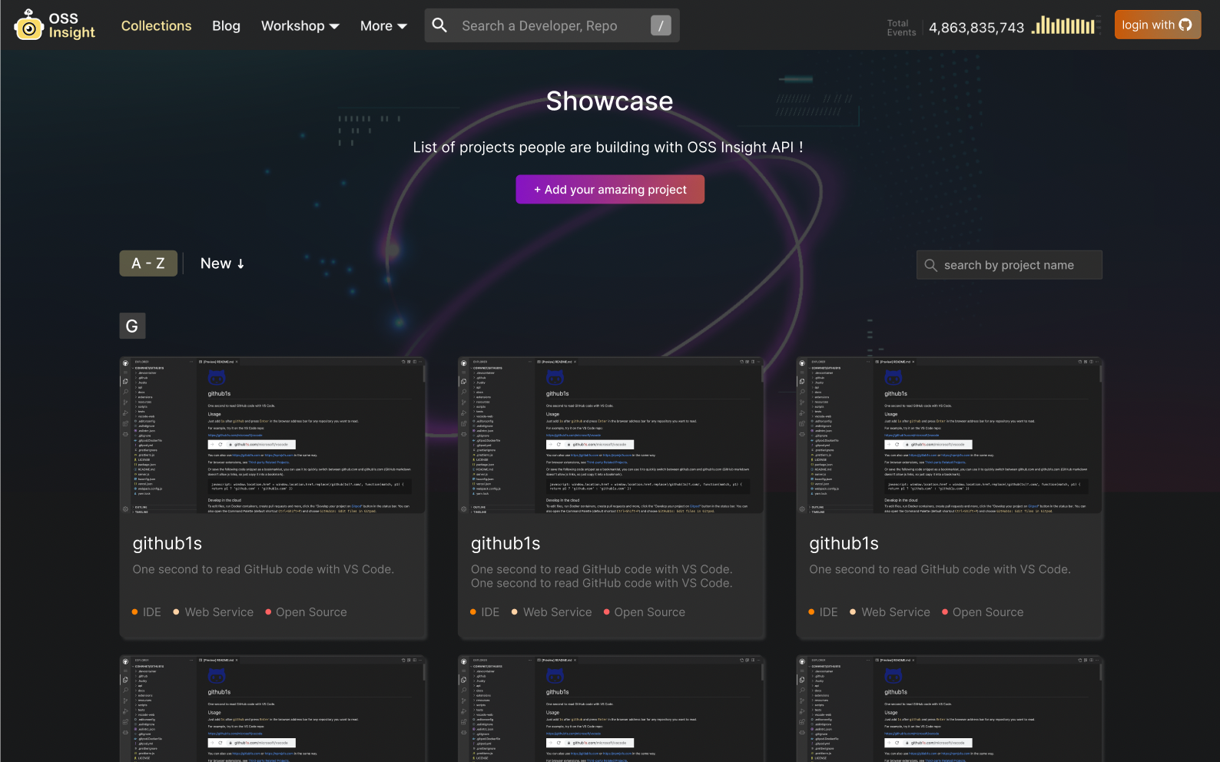Click the More dropdown arrow

click(402, 26)
